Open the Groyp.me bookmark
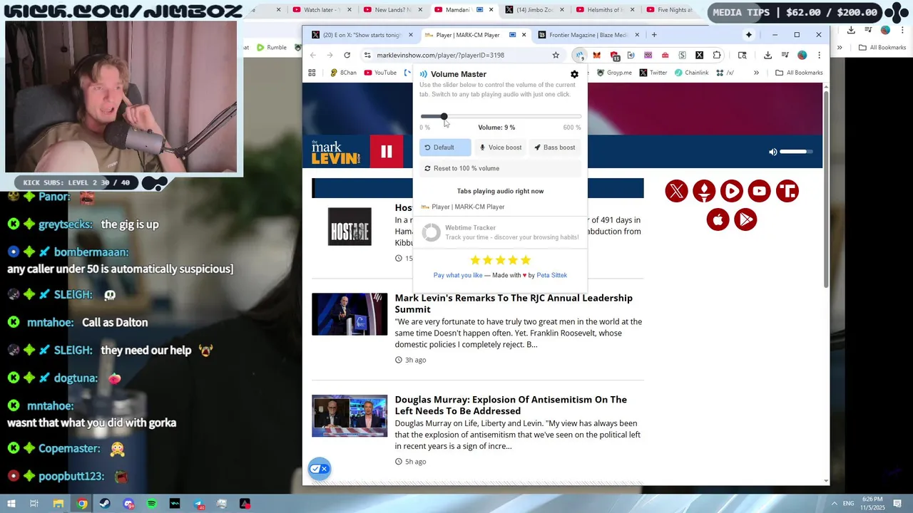913x513 pixels. point(614,73)
